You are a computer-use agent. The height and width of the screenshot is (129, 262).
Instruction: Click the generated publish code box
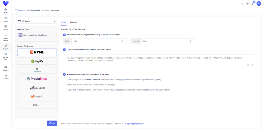pos(160,61)
